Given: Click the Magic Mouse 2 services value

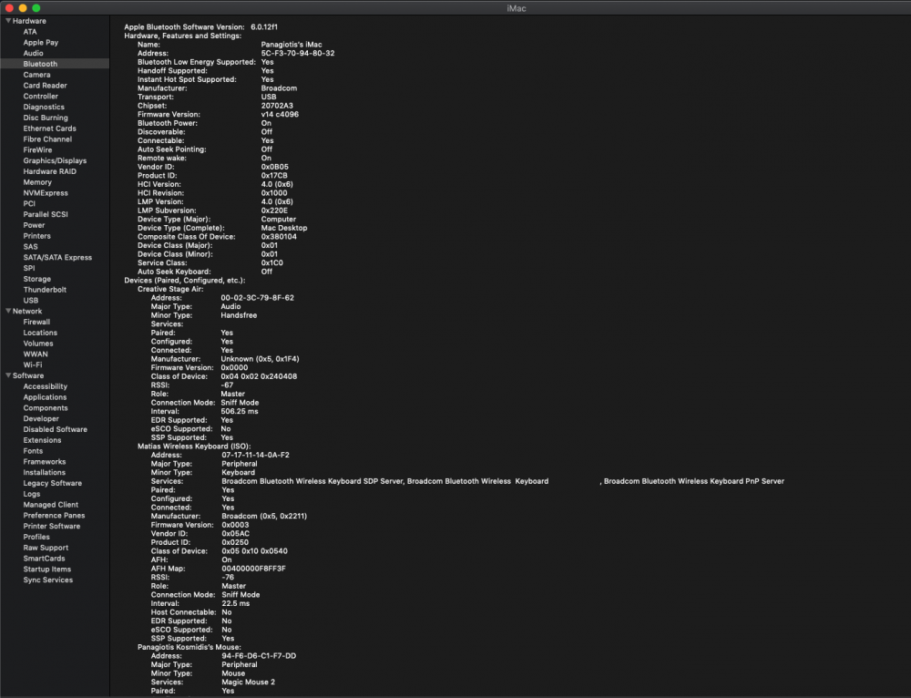Looking at the screenshot, I should (248, 683).
